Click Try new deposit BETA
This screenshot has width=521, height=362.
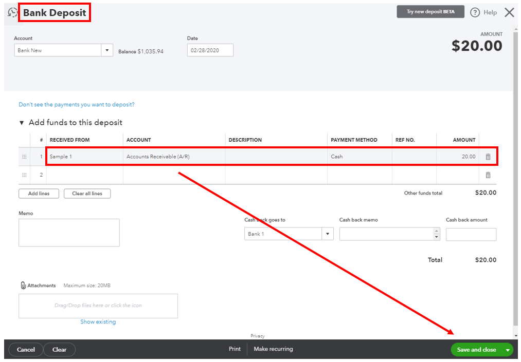(430, 11)
